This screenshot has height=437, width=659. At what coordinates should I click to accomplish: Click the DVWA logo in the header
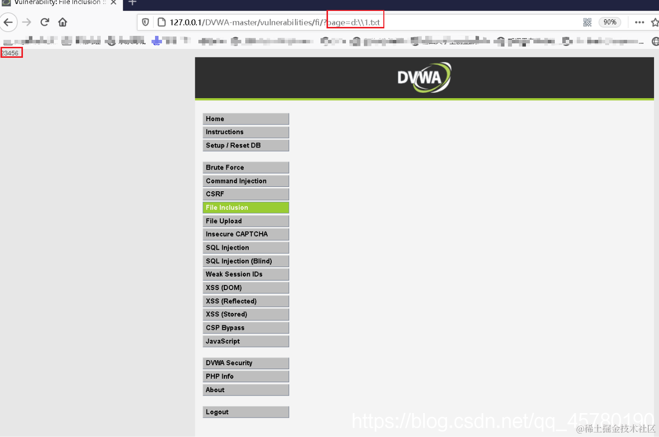pyautogui.click(x=424, y=77)
